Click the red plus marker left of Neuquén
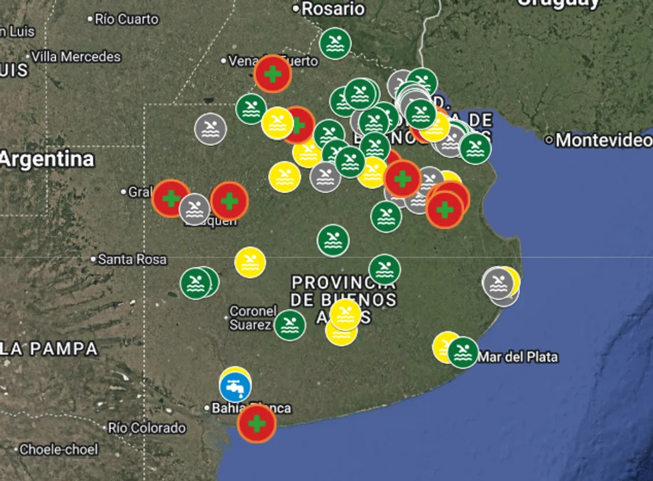 (x=171, y=198)
